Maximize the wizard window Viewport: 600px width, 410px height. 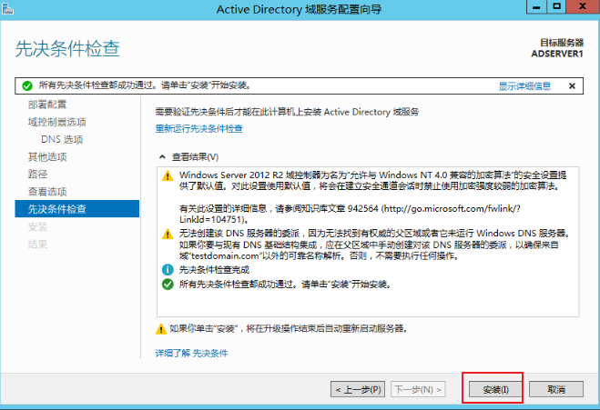557,7
